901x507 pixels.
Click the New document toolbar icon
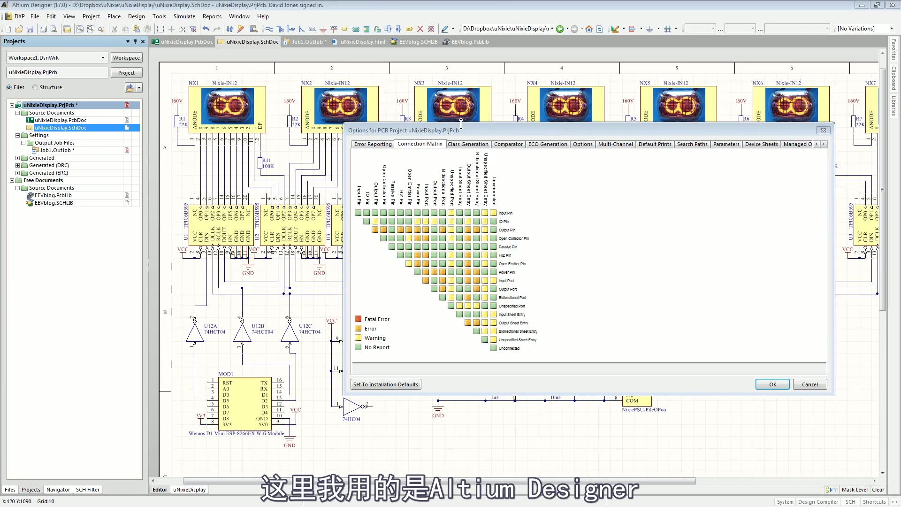click(x=8, y=29)
